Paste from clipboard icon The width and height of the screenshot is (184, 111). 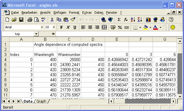point(66,20)
